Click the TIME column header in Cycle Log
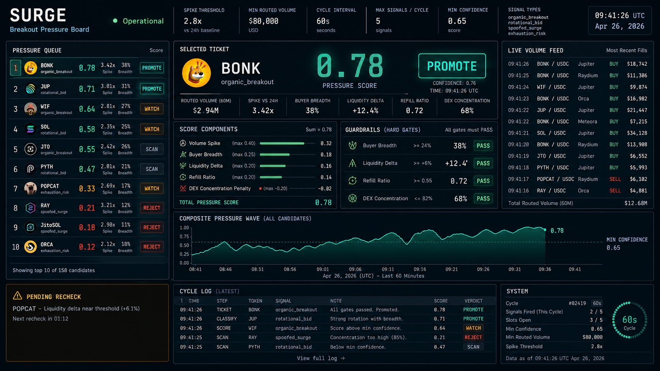 (x=194, y=301)
